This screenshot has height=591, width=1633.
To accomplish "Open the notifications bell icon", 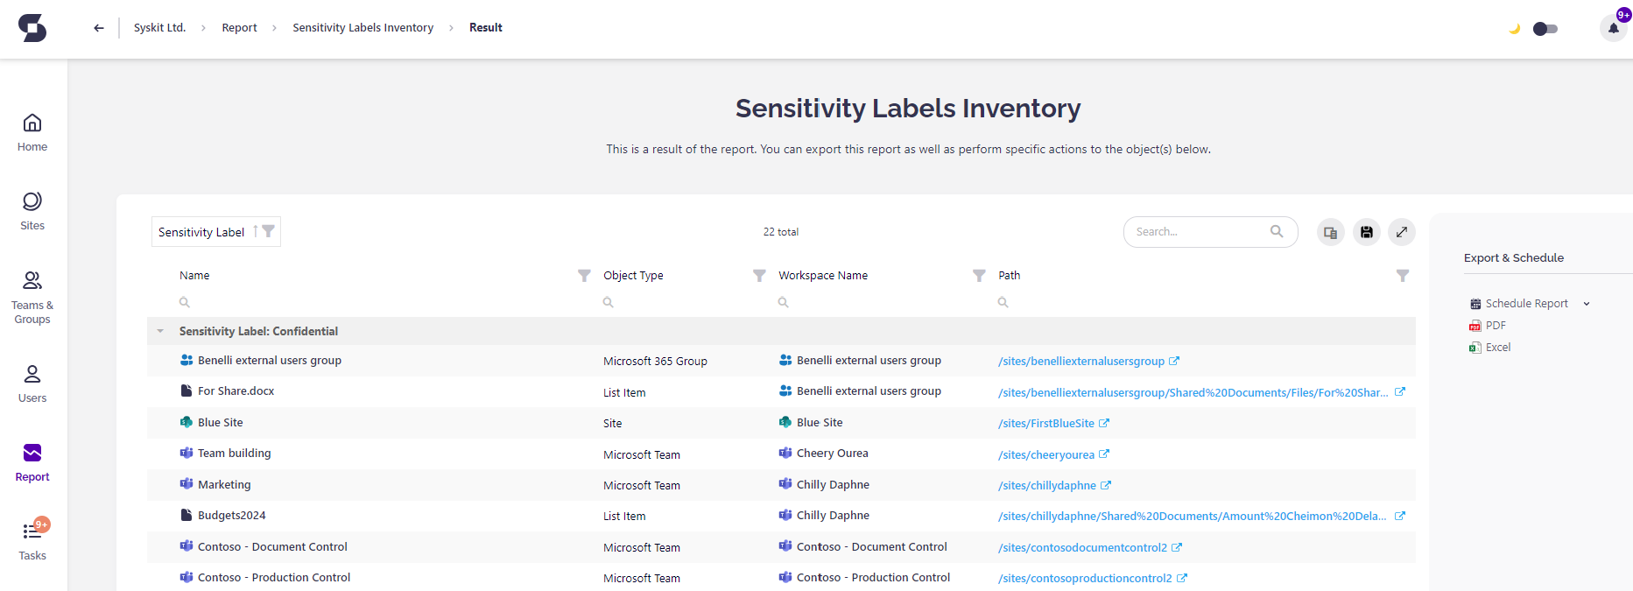I will tap(1613, 28).
